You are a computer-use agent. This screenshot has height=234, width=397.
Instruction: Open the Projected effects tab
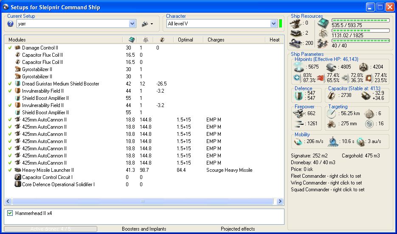pos(237,229)
